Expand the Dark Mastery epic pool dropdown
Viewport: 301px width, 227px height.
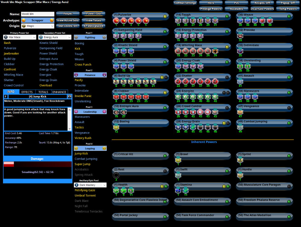[x=90, y=185]
